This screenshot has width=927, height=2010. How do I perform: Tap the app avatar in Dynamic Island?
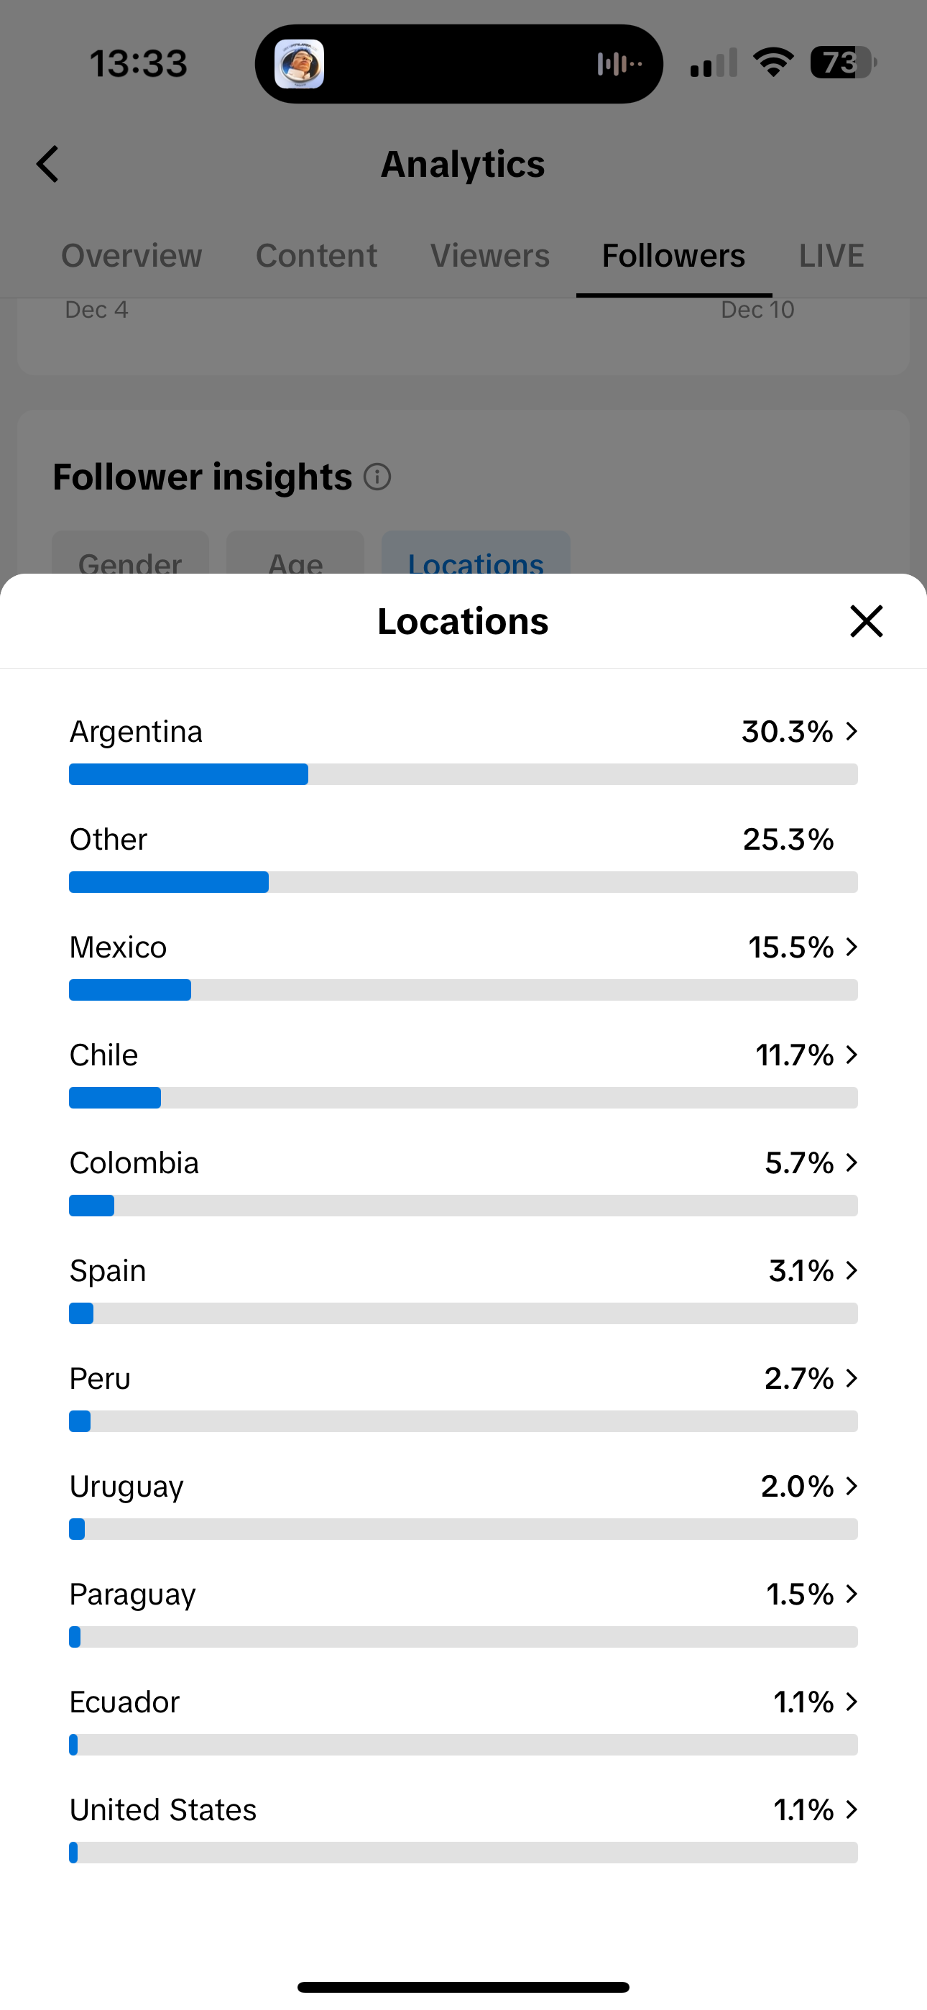(x=300, y=63)
